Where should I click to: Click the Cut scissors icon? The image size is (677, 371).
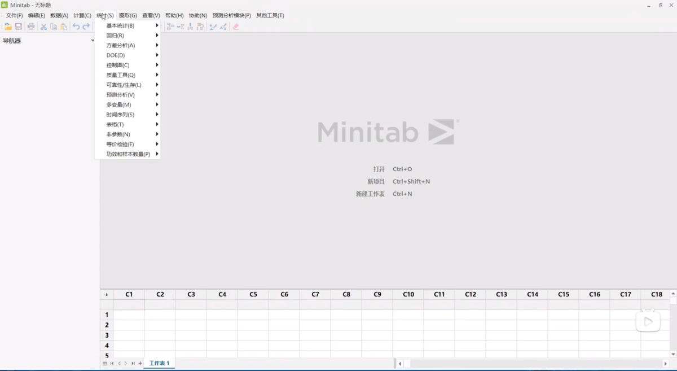click(x=43, y=27)
